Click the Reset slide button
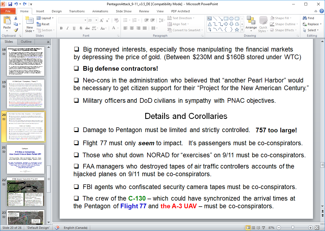Screen dimensions: 325x231 click(x=43, y=24)
